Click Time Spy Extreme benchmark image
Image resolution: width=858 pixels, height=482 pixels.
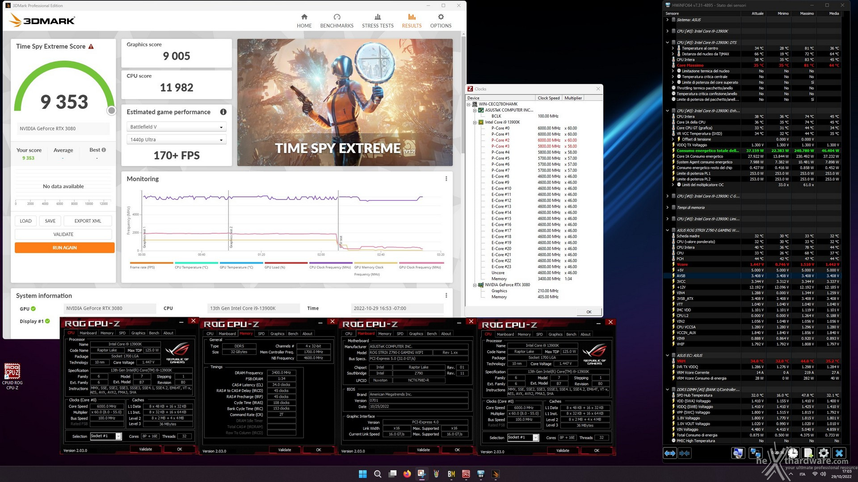345,102
